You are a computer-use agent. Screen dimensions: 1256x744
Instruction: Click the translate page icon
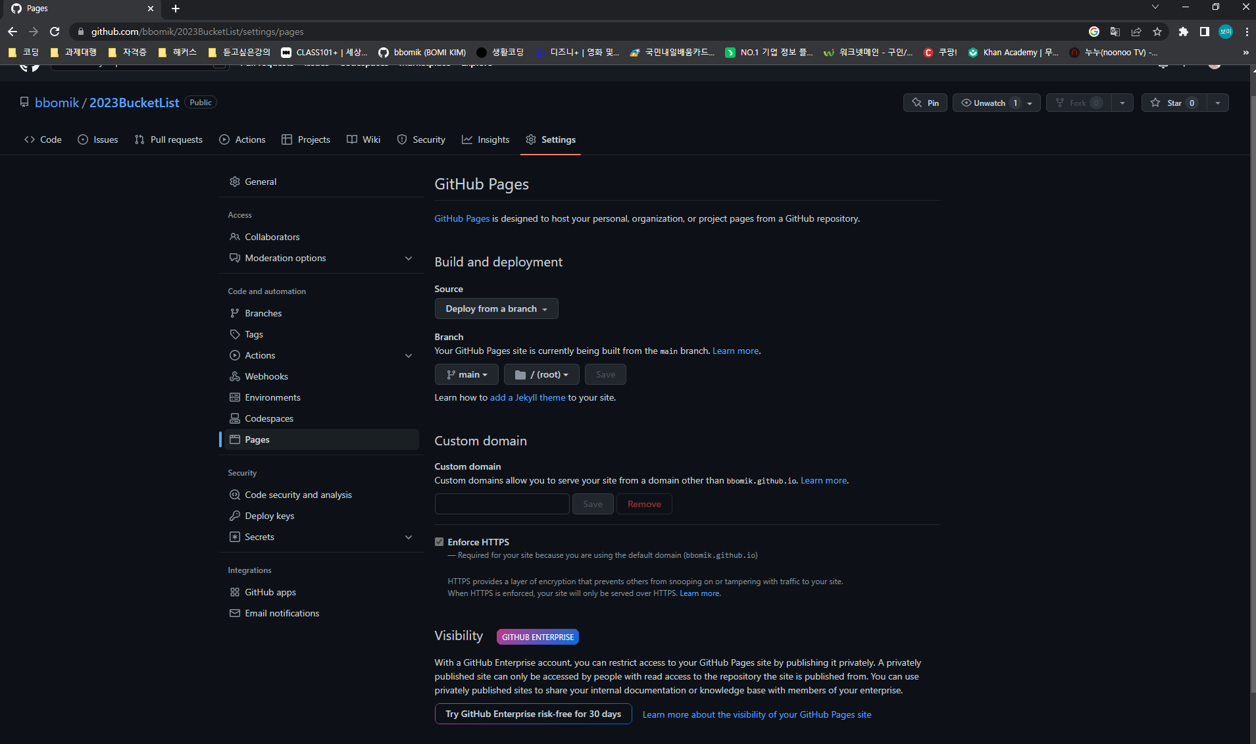pos(1115,32)
